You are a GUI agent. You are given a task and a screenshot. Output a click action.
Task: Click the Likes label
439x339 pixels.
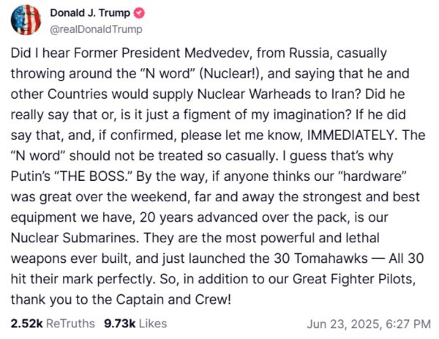[x=152, y=323]
